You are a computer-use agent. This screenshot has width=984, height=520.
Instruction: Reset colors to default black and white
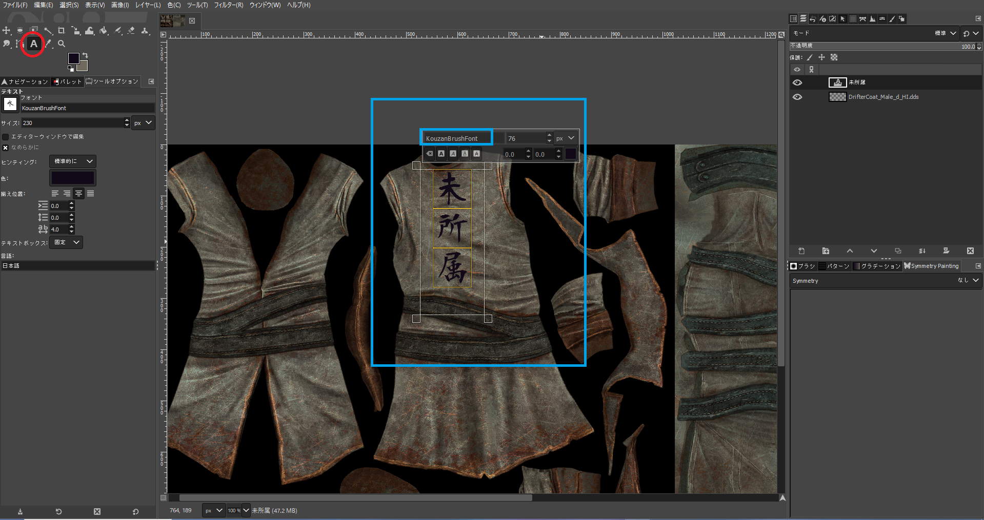(x=70, y=68)
